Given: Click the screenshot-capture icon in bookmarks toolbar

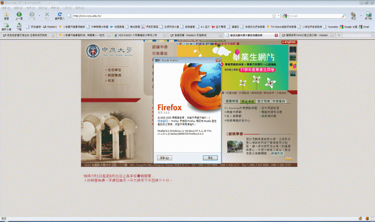Looking at the screenshot, I should click(6, 26).
